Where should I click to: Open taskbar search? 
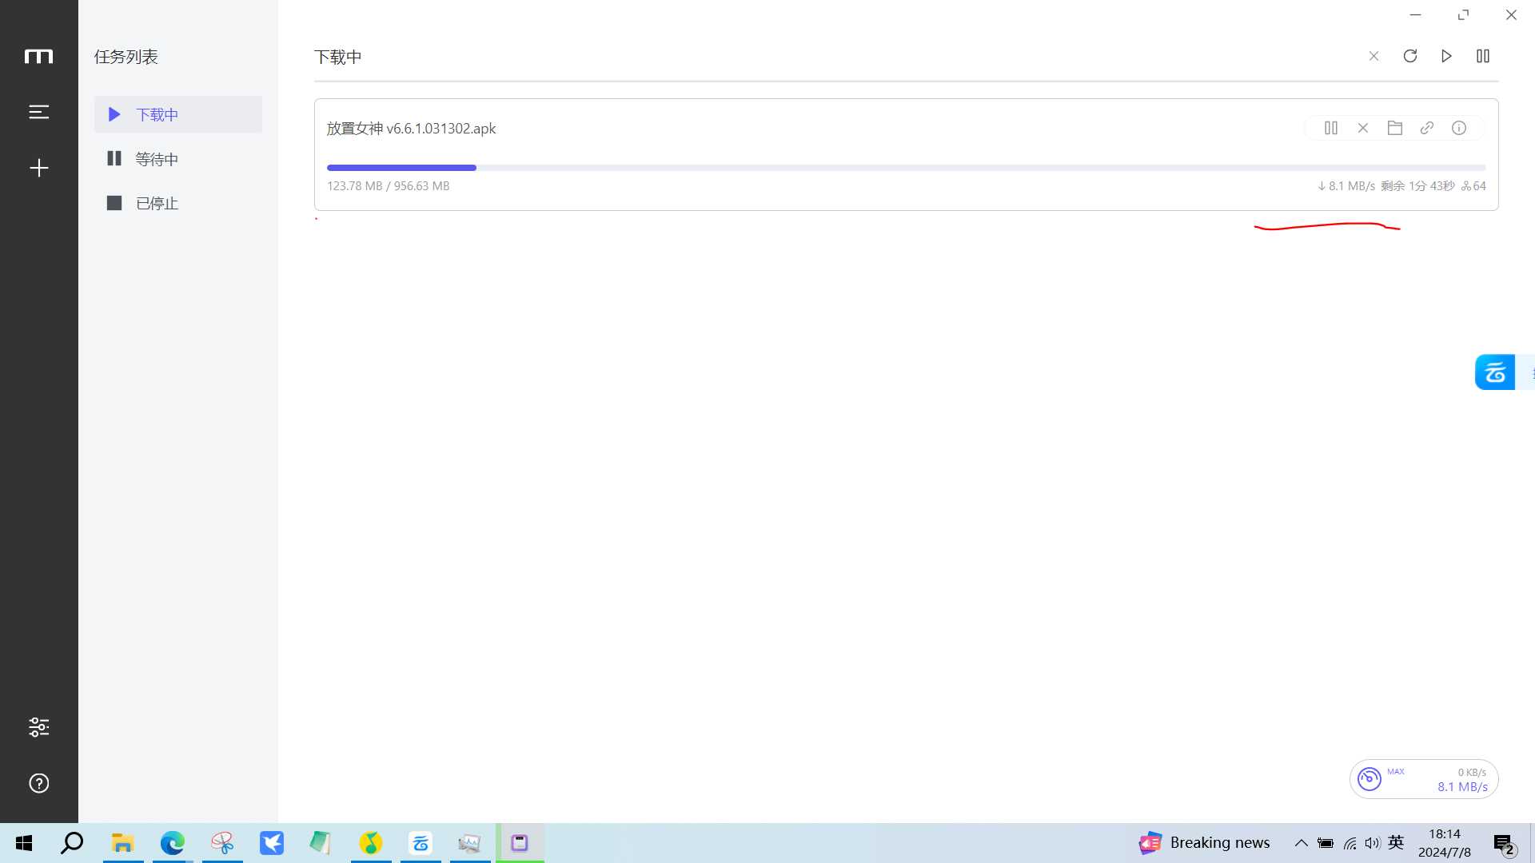[x=72, y=843]
